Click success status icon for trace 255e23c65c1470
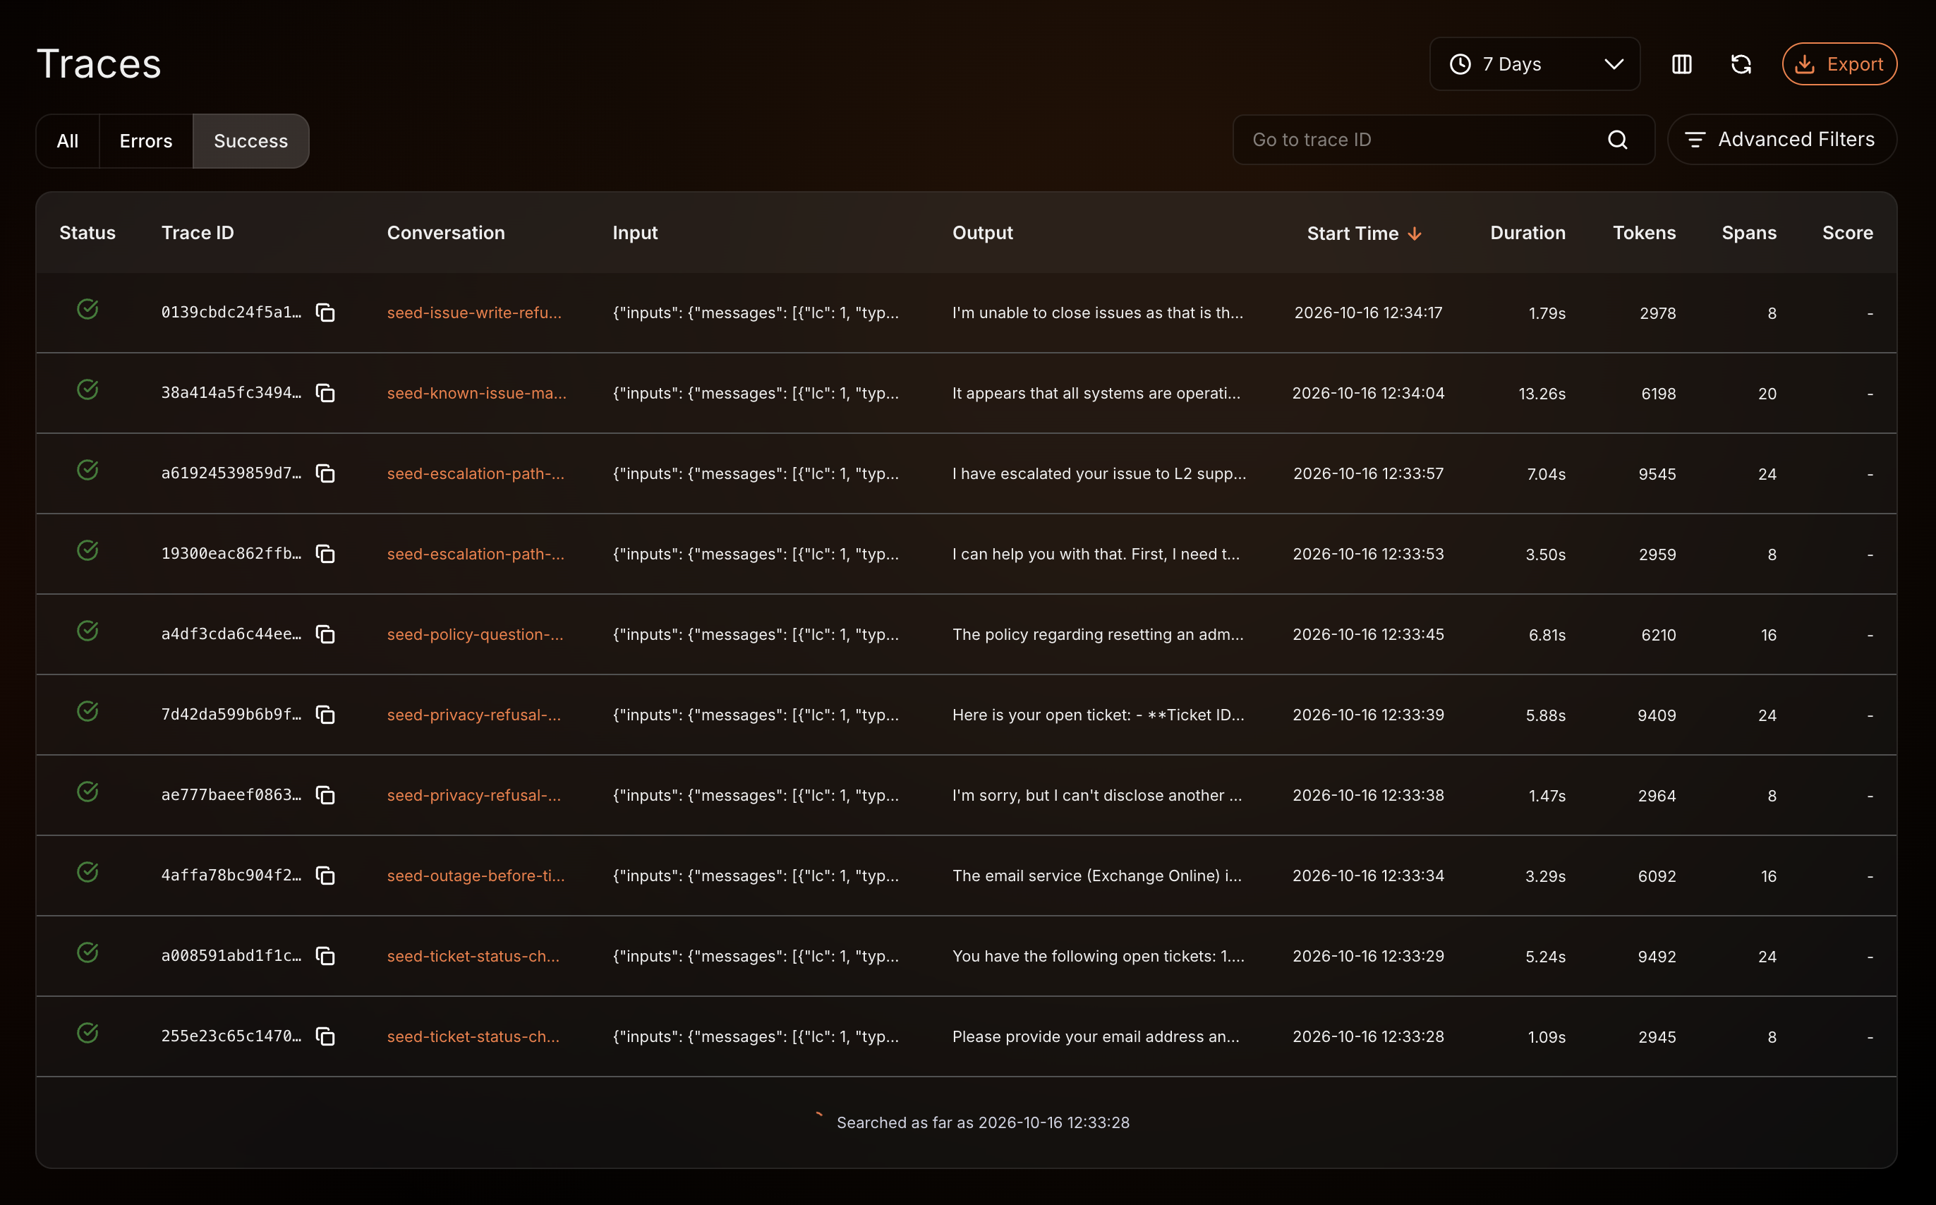 coord(87,1034)
